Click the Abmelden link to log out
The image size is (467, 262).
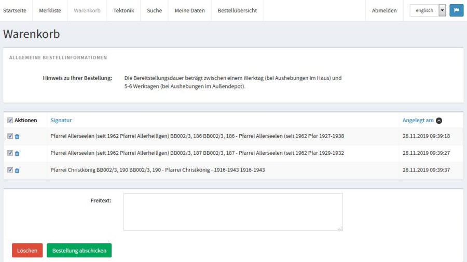[x=384, y=10]
